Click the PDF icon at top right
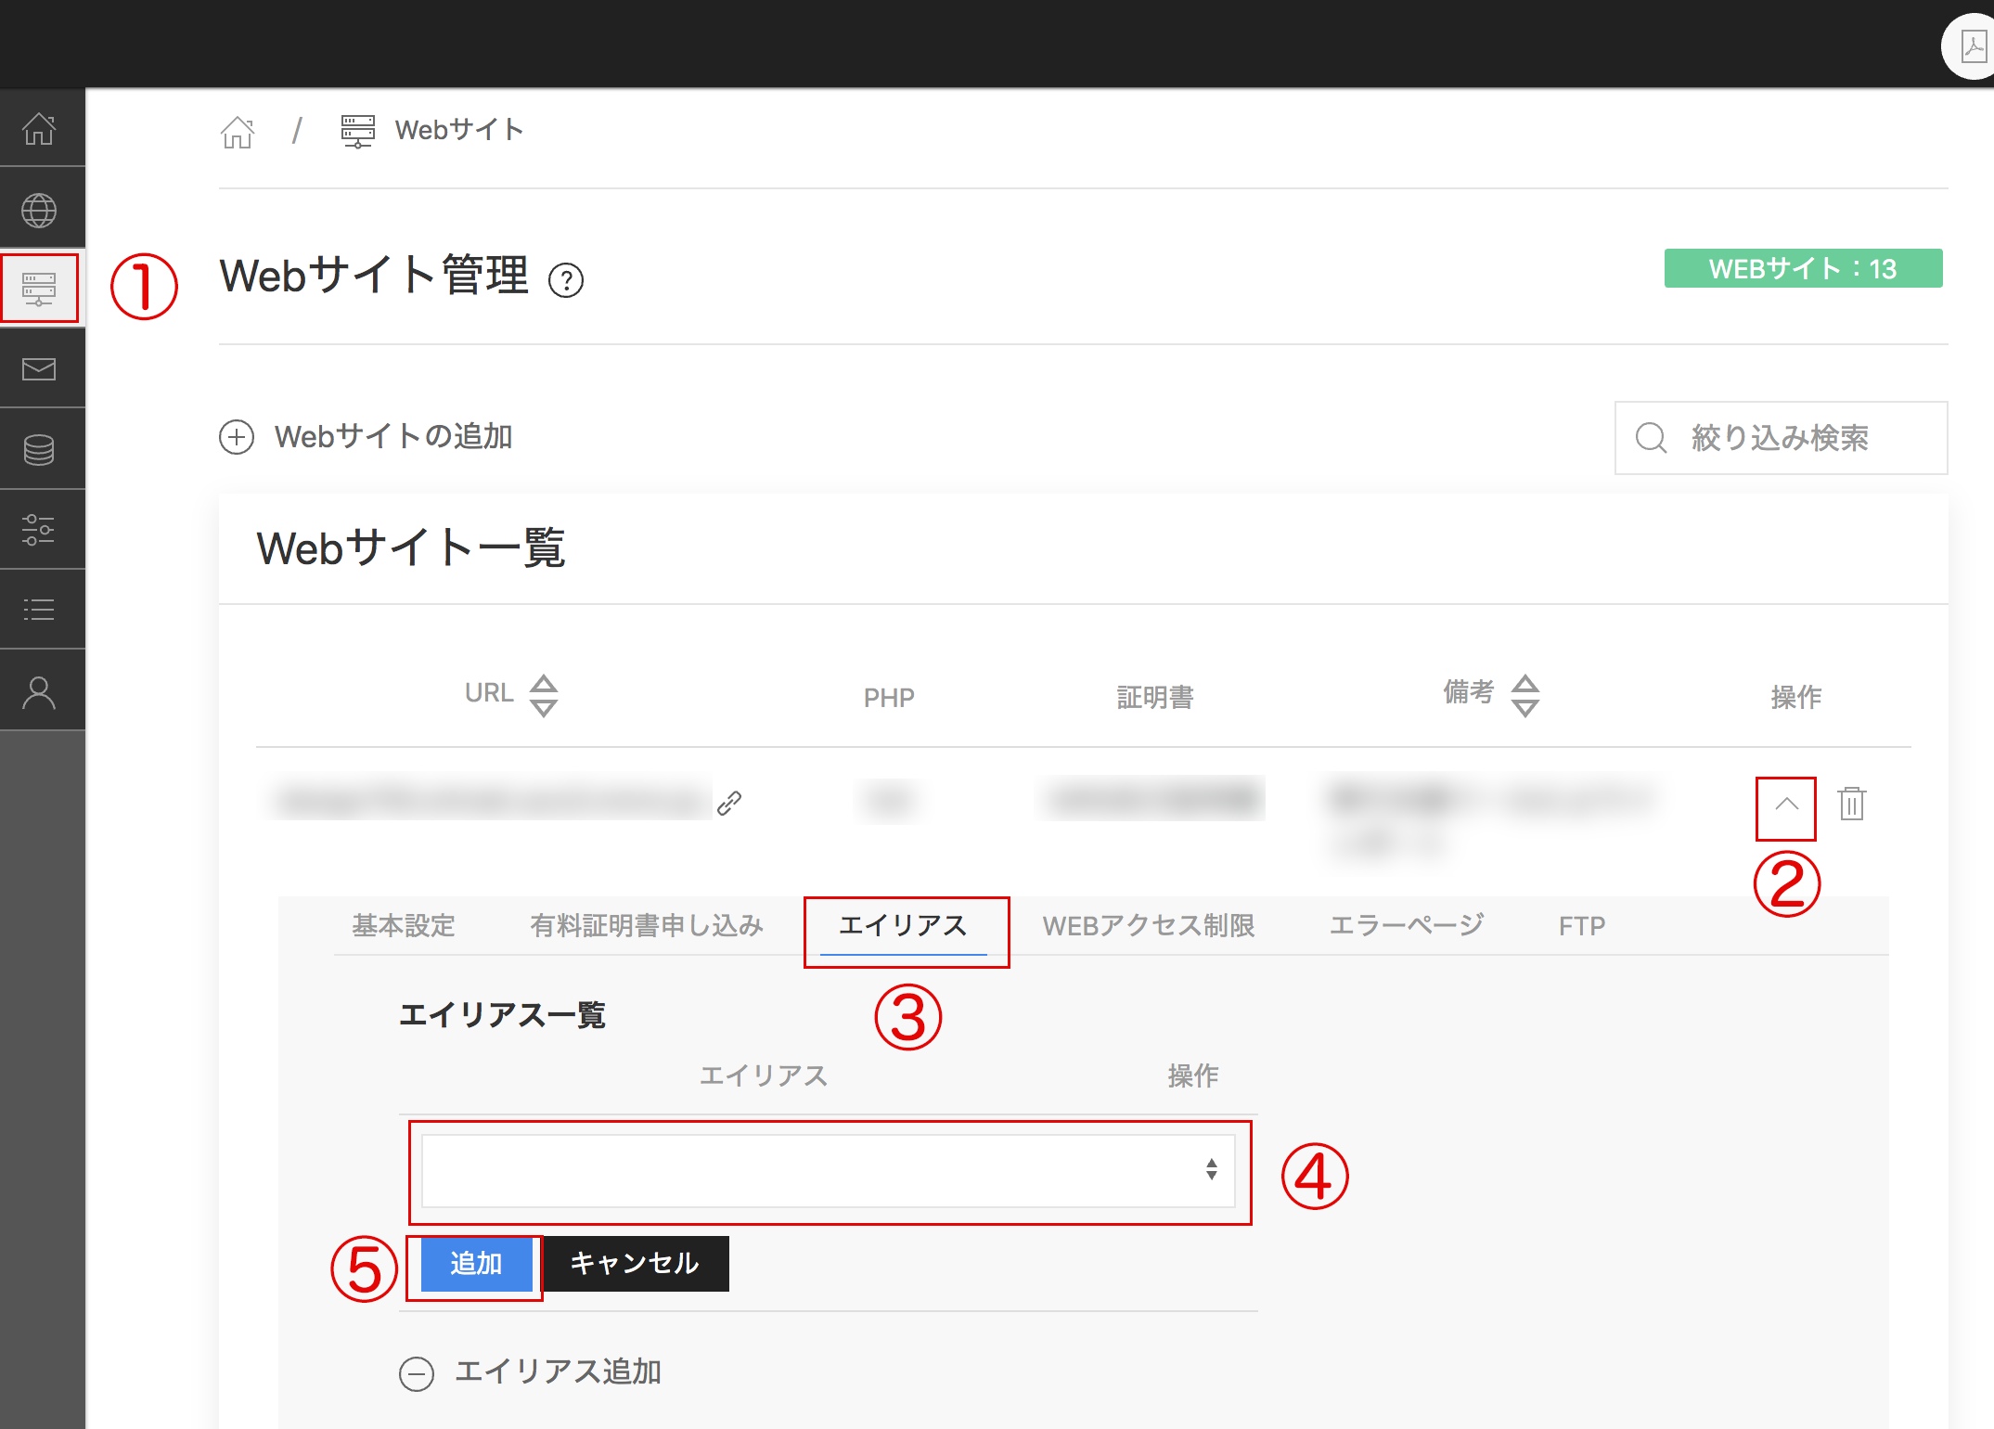 [x=1973, y=46]
